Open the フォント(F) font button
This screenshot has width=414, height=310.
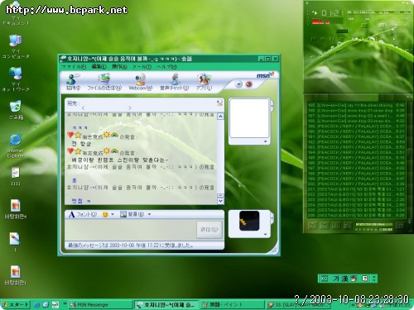83,214
